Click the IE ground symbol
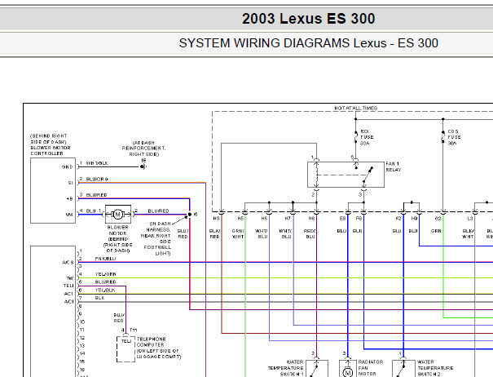 coord(143,166)
